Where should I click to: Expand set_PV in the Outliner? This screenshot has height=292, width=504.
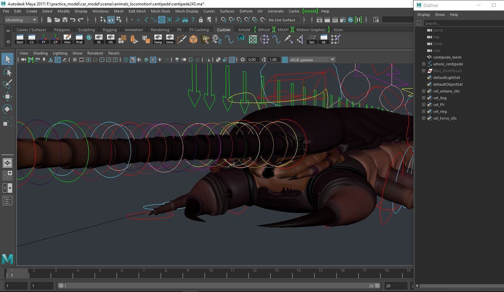[x=423, y=105]
